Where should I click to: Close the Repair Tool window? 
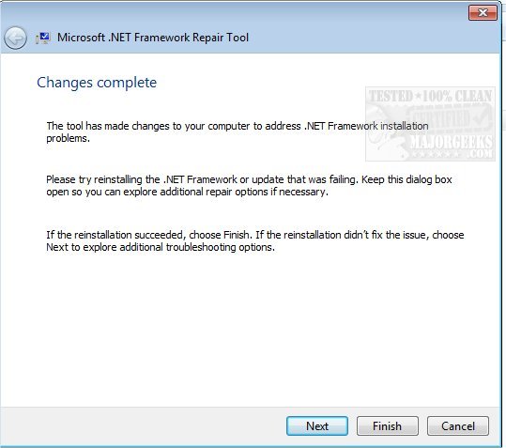coord(483,13)
